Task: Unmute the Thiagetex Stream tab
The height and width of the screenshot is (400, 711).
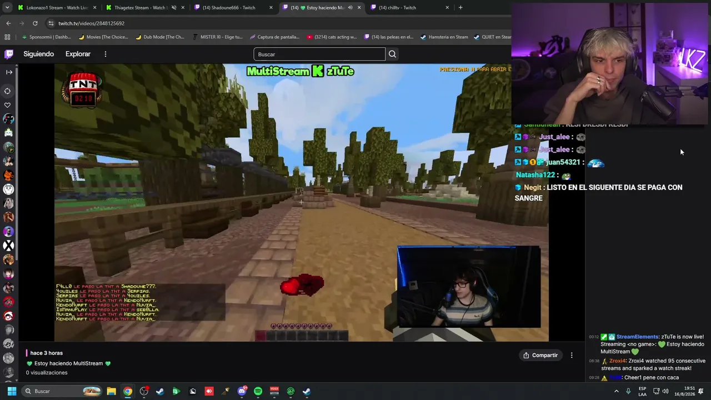Action: click(174, 8)
